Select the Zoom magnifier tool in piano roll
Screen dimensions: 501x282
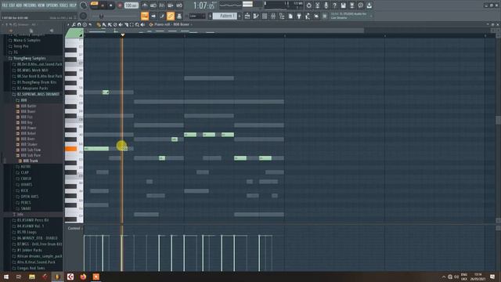coord(137,24)
